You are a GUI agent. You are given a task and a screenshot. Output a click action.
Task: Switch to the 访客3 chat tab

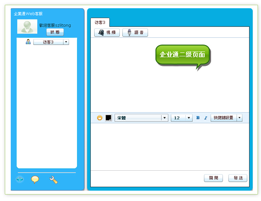click(100, 22)
